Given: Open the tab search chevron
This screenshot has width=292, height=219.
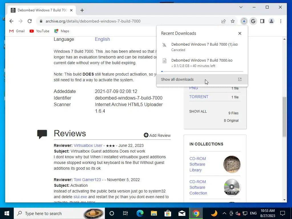Looking at the screenshot, I should click(x=241, y=7).
